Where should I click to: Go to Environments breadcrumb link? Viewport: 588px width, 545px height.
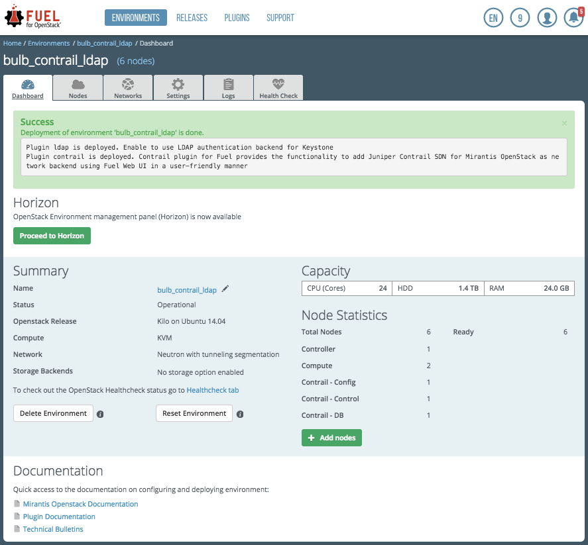point(49,44)
